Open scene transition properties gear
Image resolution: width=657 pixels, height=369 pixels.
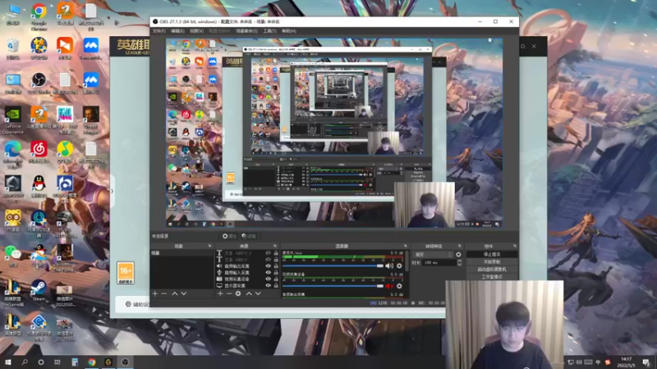coord(458,254)
